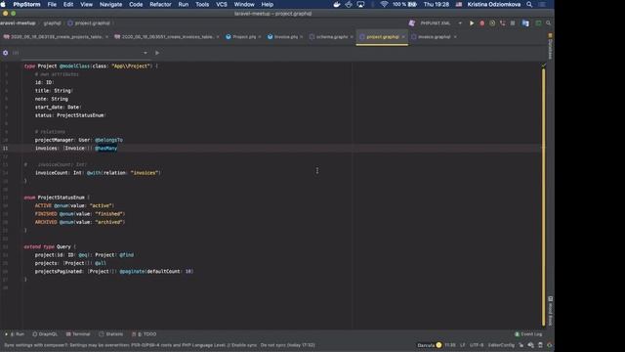
Task: Click battery 100% indicator in menu bar
Action: [404, 4]
